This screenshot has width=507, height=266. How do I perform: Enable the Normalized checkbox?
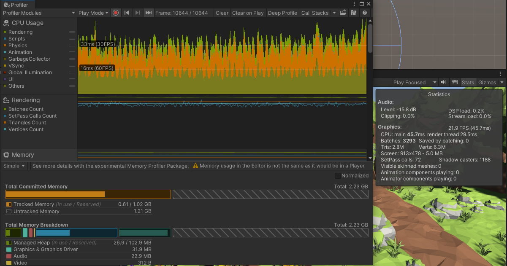click(337, 176)
